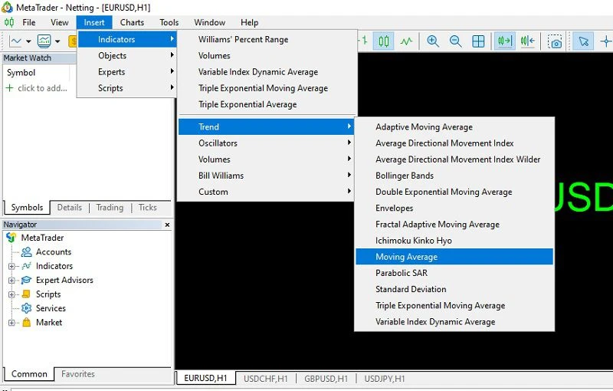Toggle chart shift toolbar icon
Image resolution: width=613 pixels, height=391 pixels.
click(528, 41)
